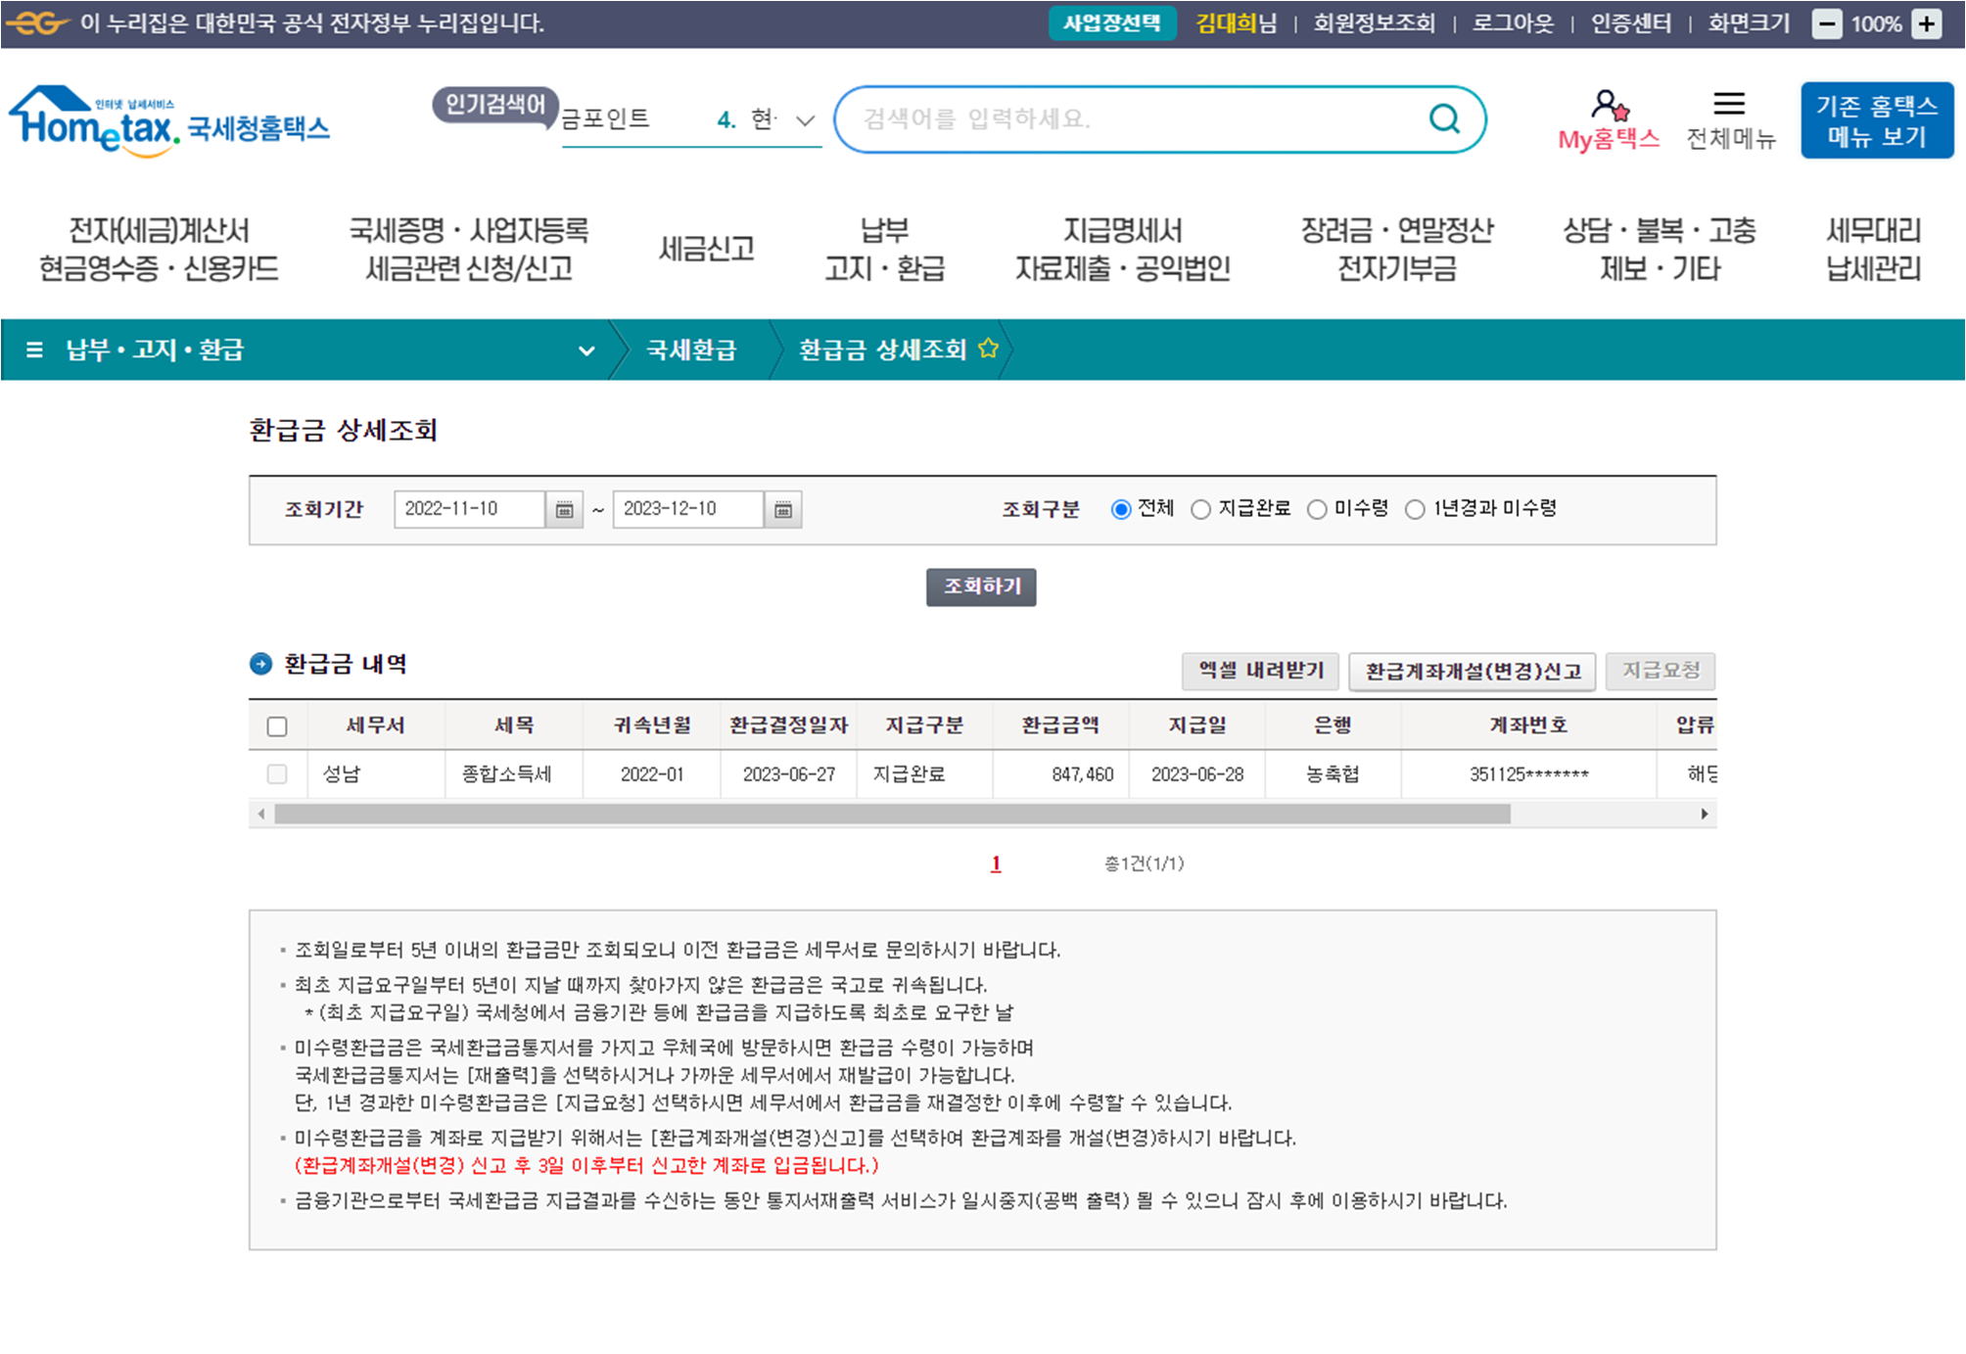This screenshot has height=1354, width=1966.
Task: Click the search magnifier icon
Action: click(1443, 118)
